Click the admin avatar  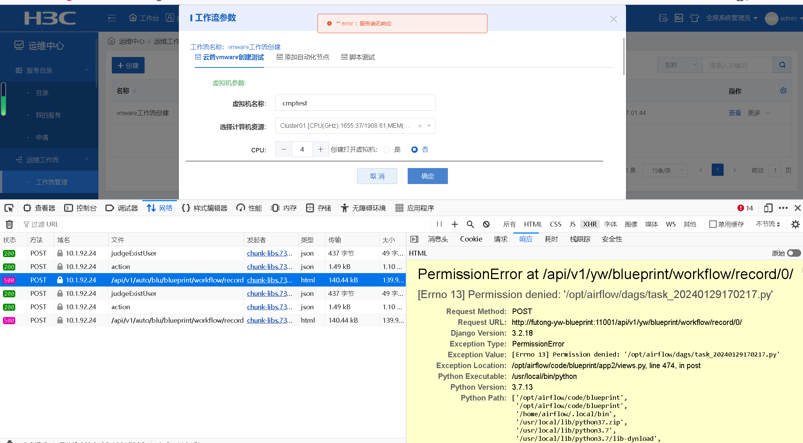(771, 18)
